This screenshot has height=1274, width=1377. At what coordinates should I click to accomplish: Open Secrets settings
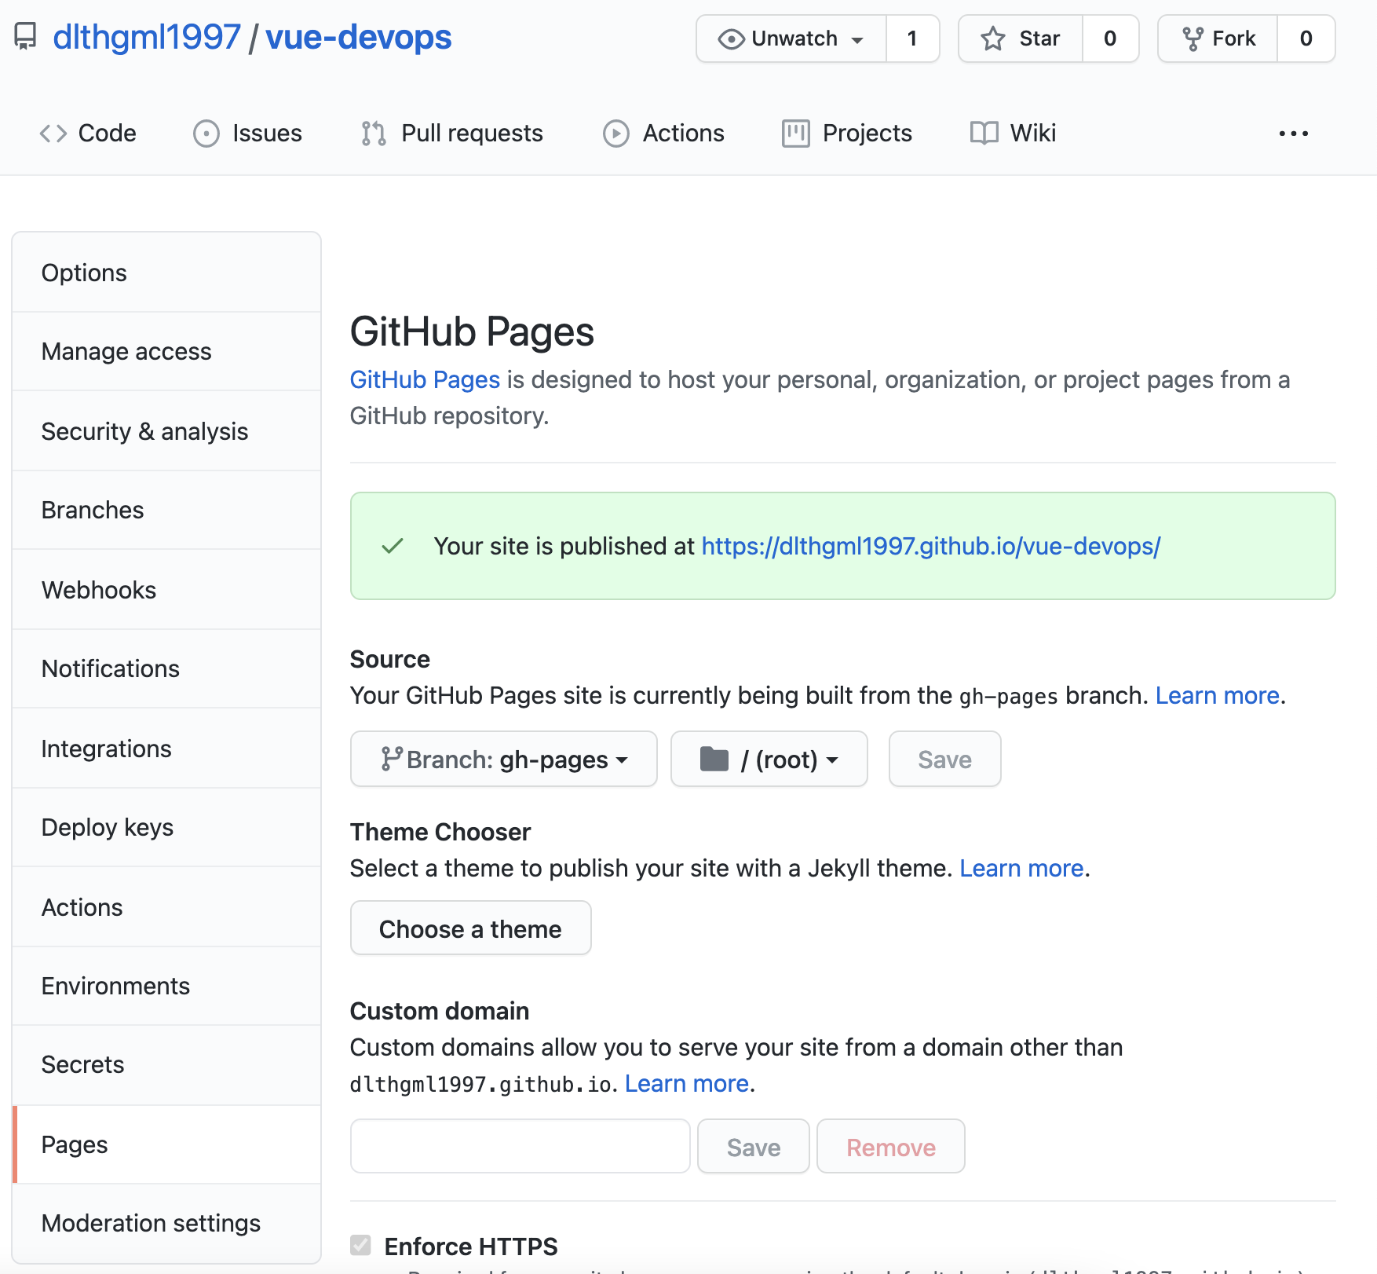[166, 1064]
